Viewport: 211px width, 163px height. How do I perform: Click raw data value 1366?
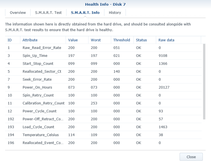point(163,64)
